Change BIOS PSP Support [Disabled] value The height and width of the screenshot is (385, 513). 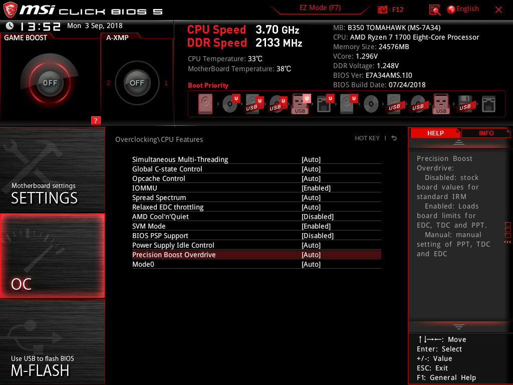click(x=317, y=236)
